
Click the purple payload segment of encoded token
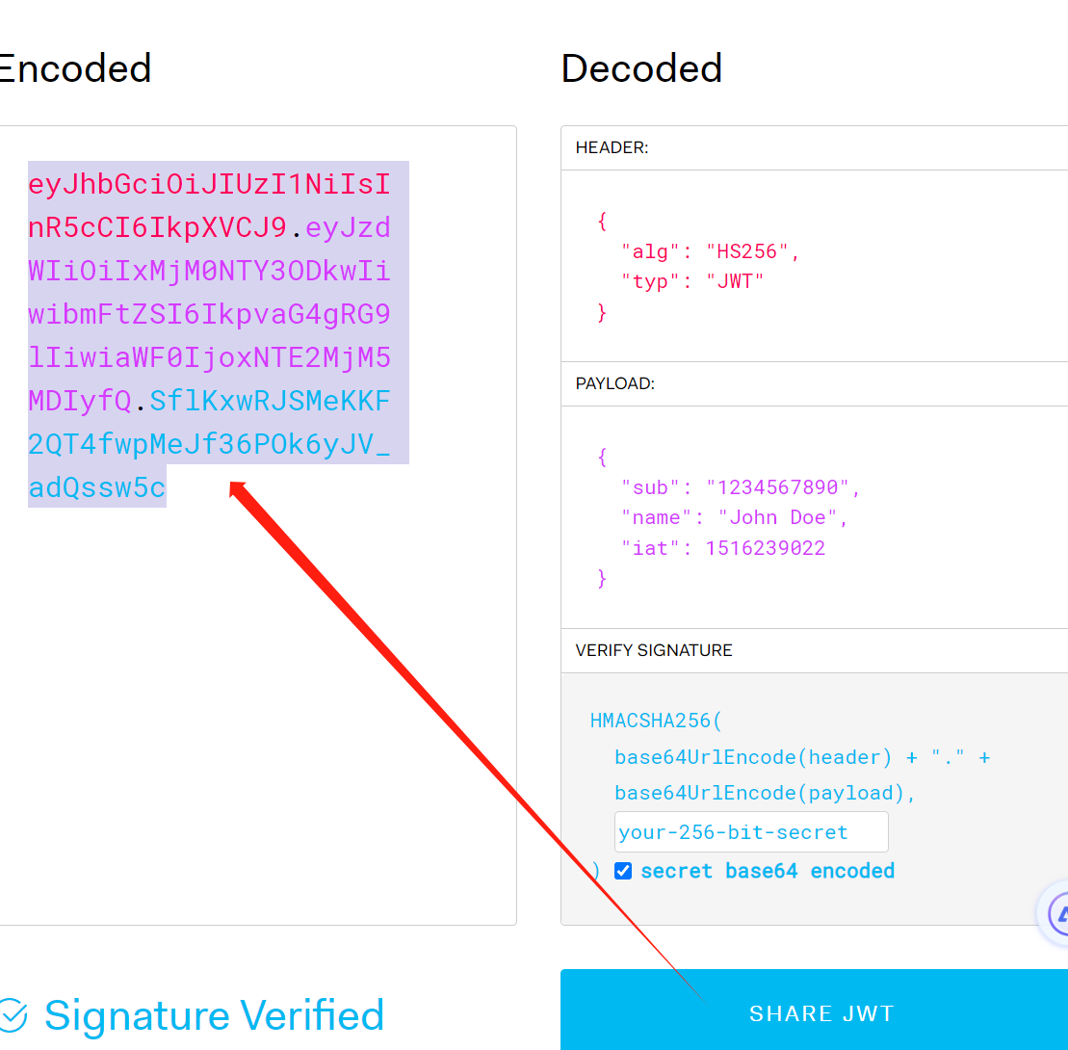point(209,314)
